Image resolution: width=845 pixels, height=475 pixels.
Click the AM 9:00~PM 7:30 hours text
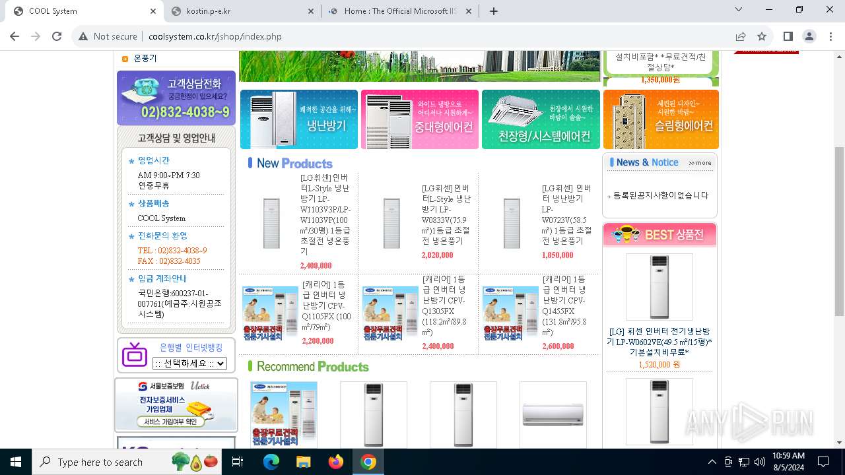point(168,175)
